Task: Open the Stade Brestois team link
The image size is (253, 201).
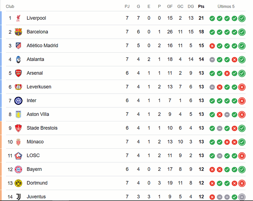Action: [42, 128]
